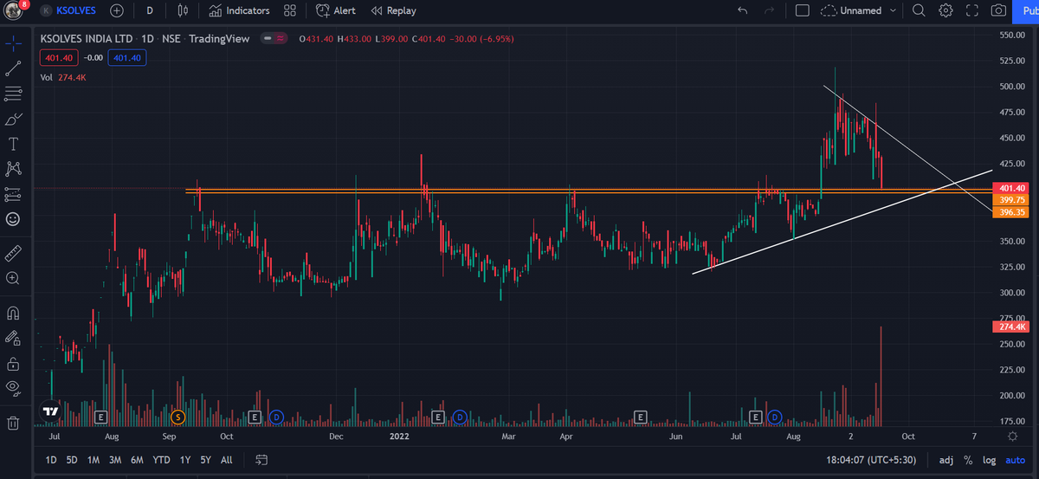Screen dimensions: 1039x479
Task: Select the 5D date range
Action: tap(72, 460)
